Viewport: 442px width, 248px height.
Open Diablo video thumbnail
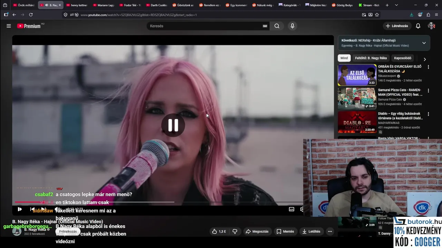tap(357, 122)
